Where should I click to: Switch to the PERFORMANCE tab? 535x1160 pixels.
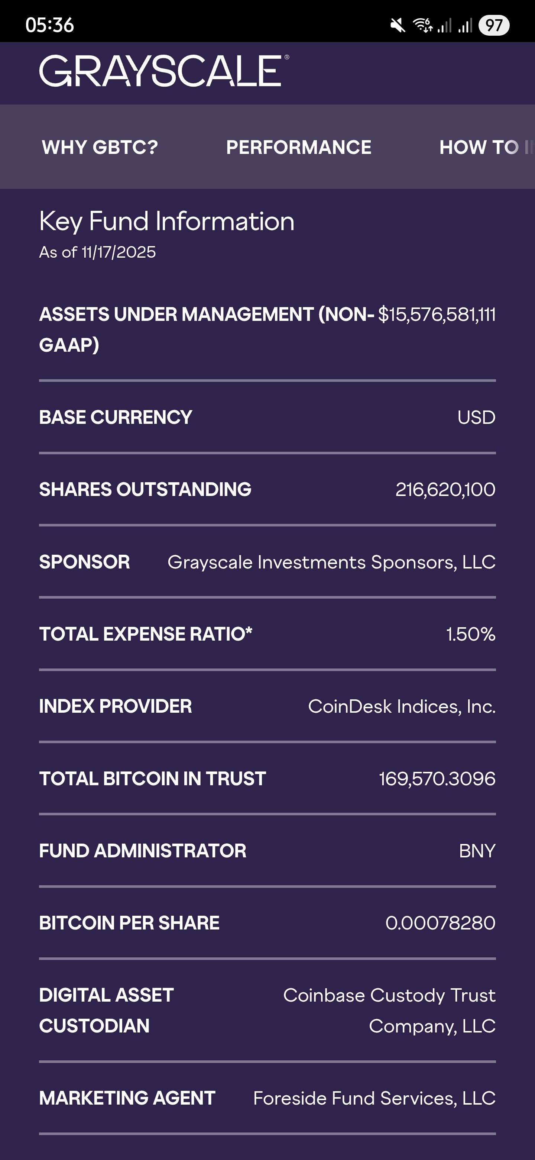click(x=299, y=147)
